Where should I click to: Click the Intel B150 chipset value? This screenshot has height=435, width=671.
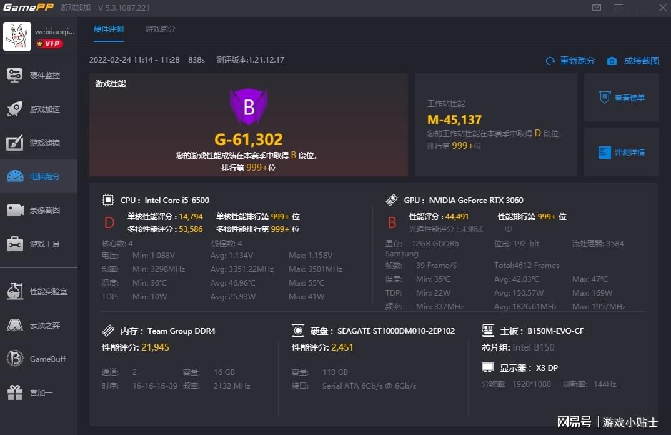point(533,347)
